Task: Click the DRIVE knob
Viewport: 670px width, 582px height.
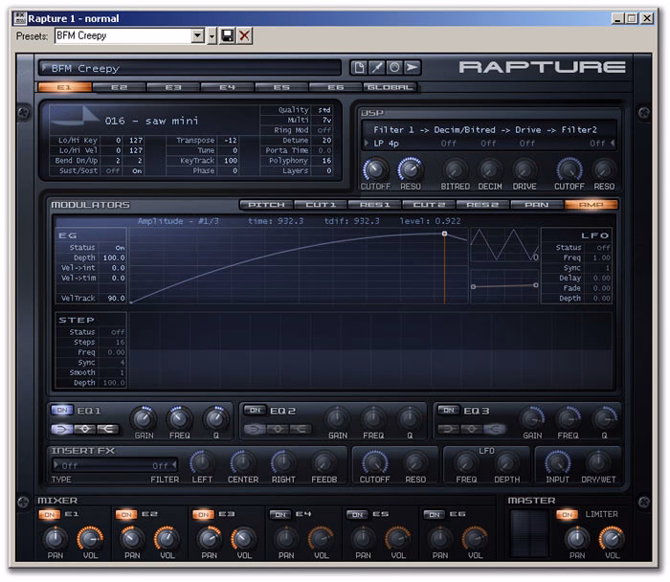Action: tap(525, 170)
